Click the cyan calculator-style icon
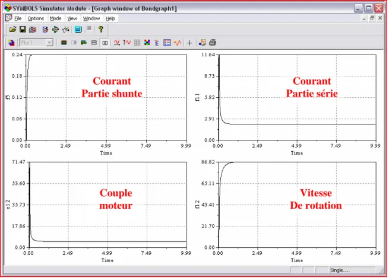The width and height of the screenshot is (389, 278). (x=78, y=30)
